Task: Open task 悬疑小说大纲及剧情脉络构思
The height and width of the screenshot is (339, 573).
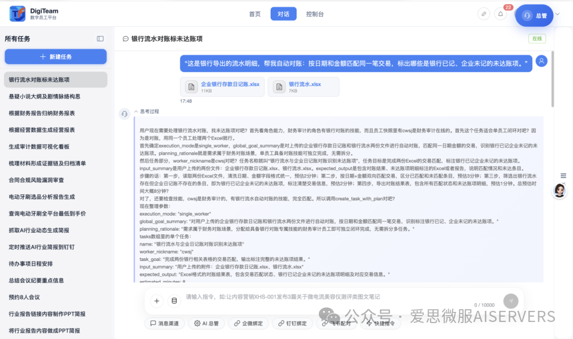Action: [56, 97]
